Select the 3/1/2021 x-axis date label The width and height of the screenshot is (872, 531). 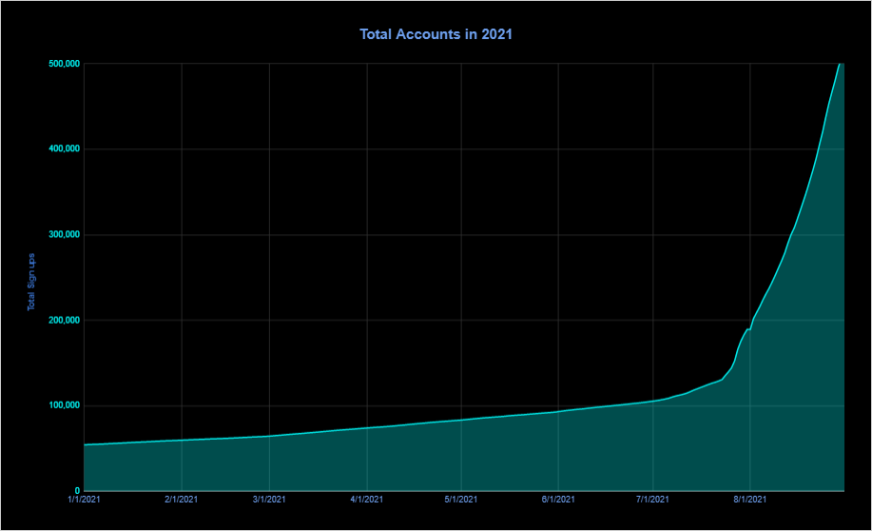(269, 500)
